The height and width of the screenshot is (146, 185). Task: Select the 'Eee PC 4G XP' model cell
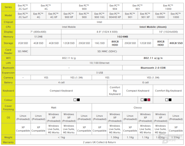(53, 16)
